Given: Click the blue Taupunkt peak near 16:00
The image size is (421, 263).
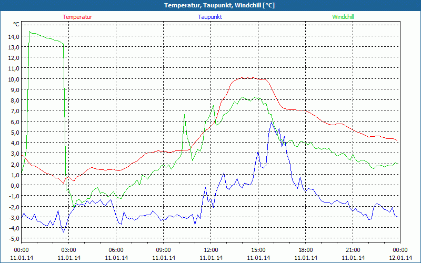Looking at the screenshot, I should 272,123.
